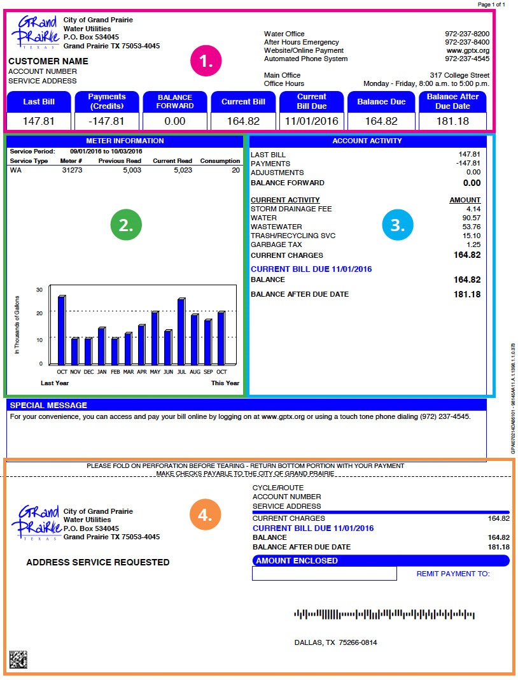Click the underlined AMOUNT column heading
The image size is (518, 680).
(465, 200)
